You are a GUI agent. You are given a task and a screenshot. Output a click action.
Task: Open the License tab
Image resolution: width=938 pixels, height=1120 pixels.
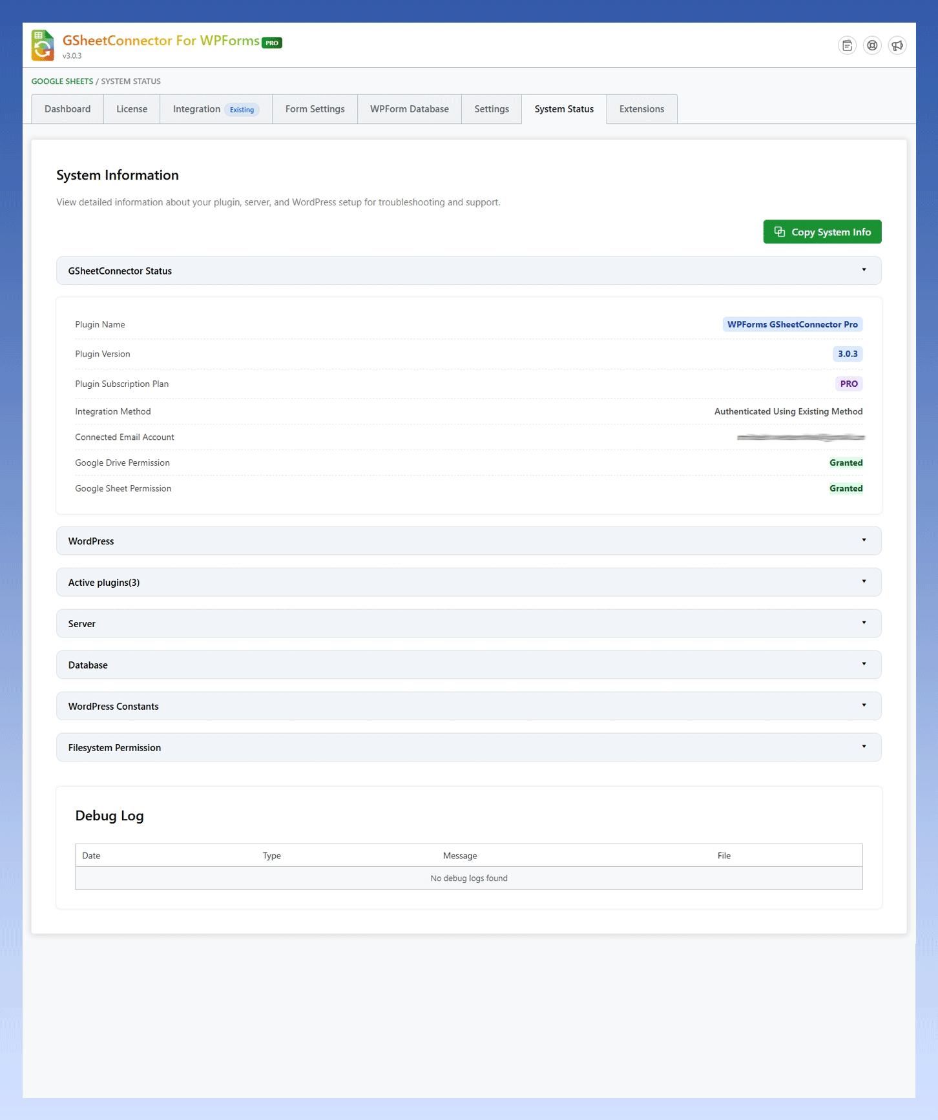click(132, 109)
